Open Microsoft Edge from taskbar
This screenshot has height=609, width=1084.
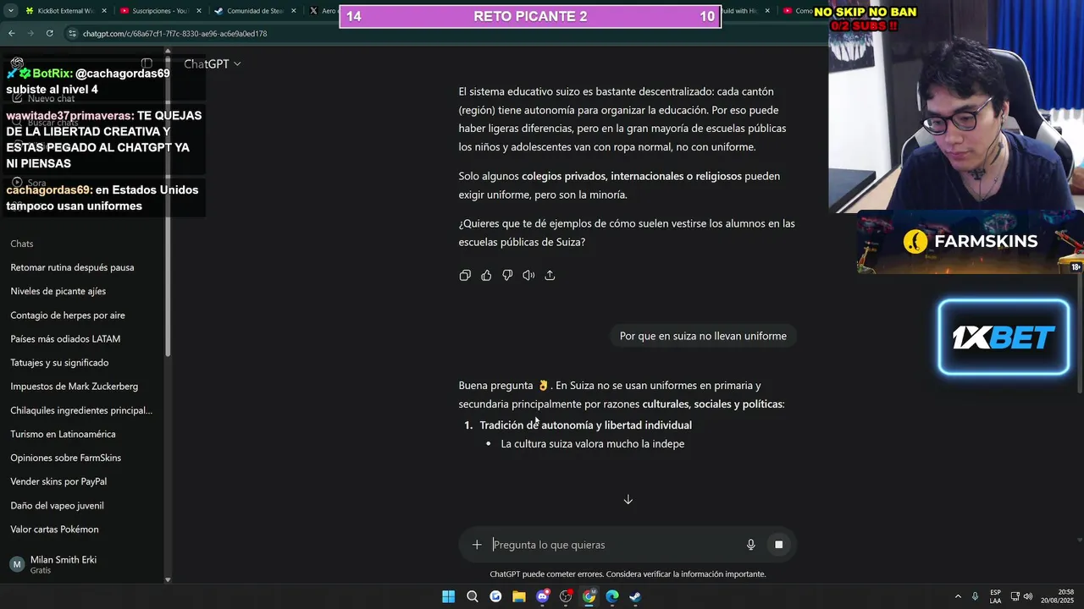click(612, 596)
